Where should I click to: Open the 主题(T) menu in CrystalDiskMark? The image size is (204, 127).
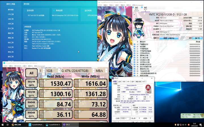click(25, 66)
